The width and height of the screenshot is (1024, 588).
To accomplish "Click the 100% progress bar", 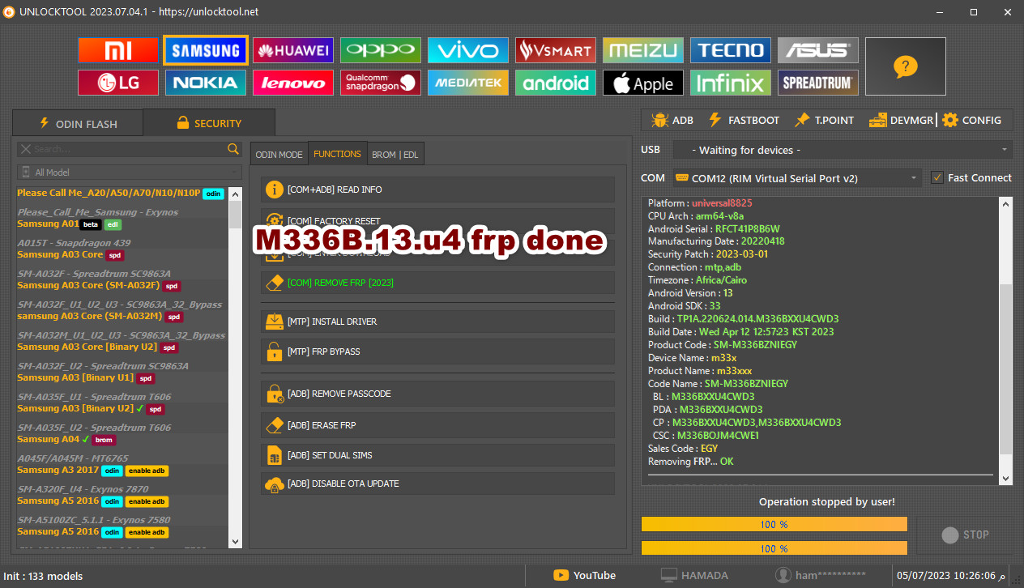I will (774, 524).
